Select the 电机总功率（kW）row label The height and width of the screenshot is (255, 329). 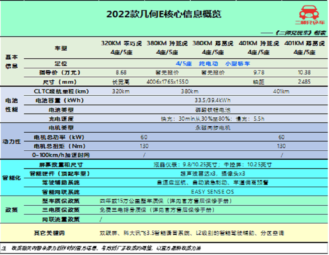(x=59, y=137)
